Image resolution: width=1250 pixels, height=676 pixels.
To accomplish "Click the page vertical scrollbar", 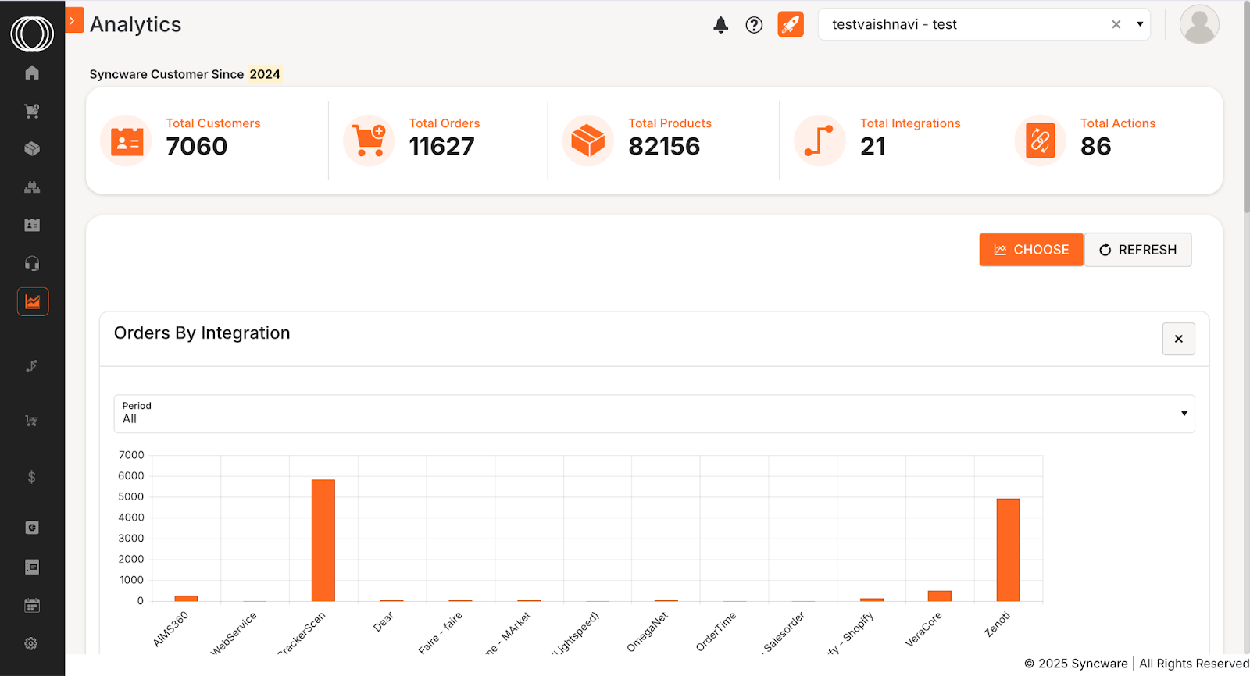I will tap(1245, 106).
